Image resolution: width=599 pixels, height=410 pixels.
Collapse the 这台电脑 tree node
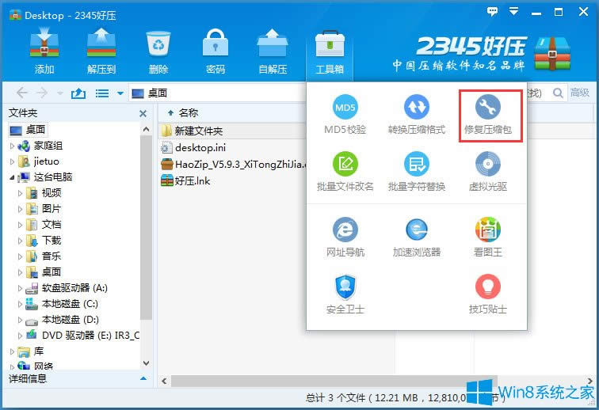12,177
